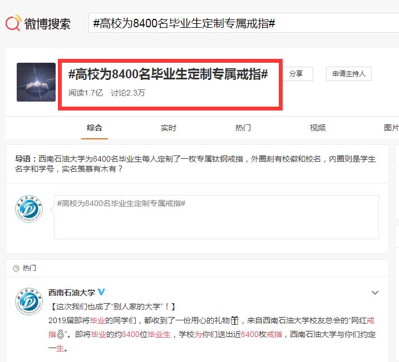Click the blue verified badge icon

coord(101,293)
